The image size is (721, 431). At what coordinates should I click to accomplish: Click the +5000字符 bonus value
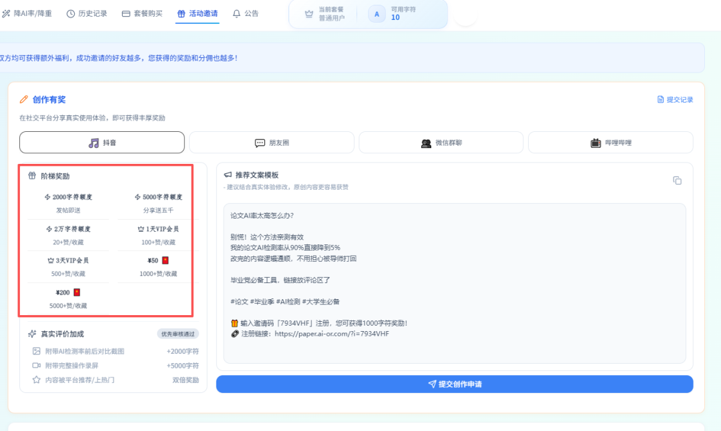click(182, 366)
